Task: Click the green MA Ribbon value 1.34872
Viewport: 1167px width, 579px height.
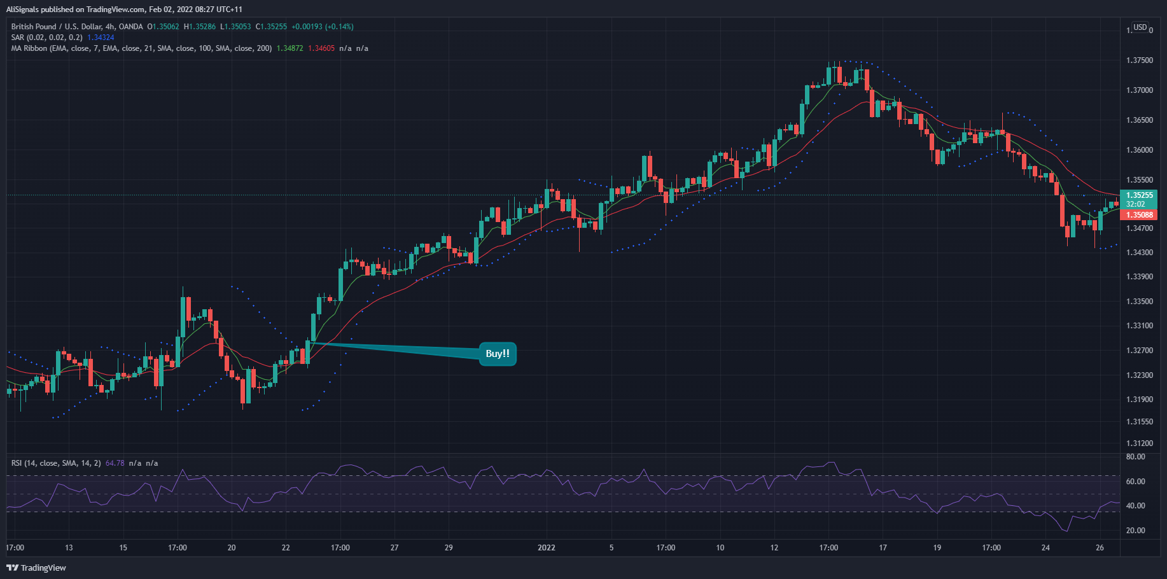Action: tap(290, 48)
